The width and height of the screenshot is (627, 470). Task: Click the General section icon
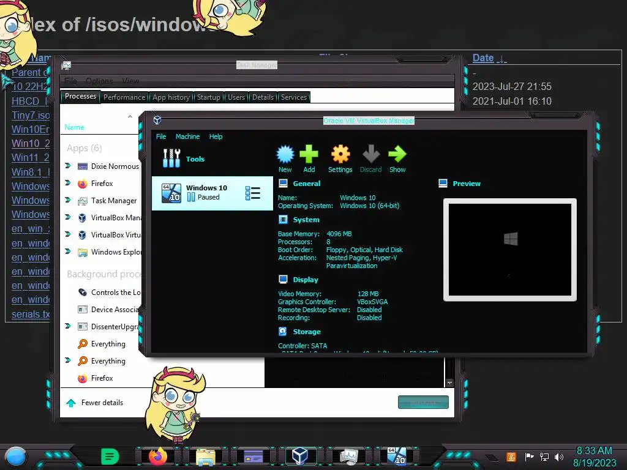[283, 184]
